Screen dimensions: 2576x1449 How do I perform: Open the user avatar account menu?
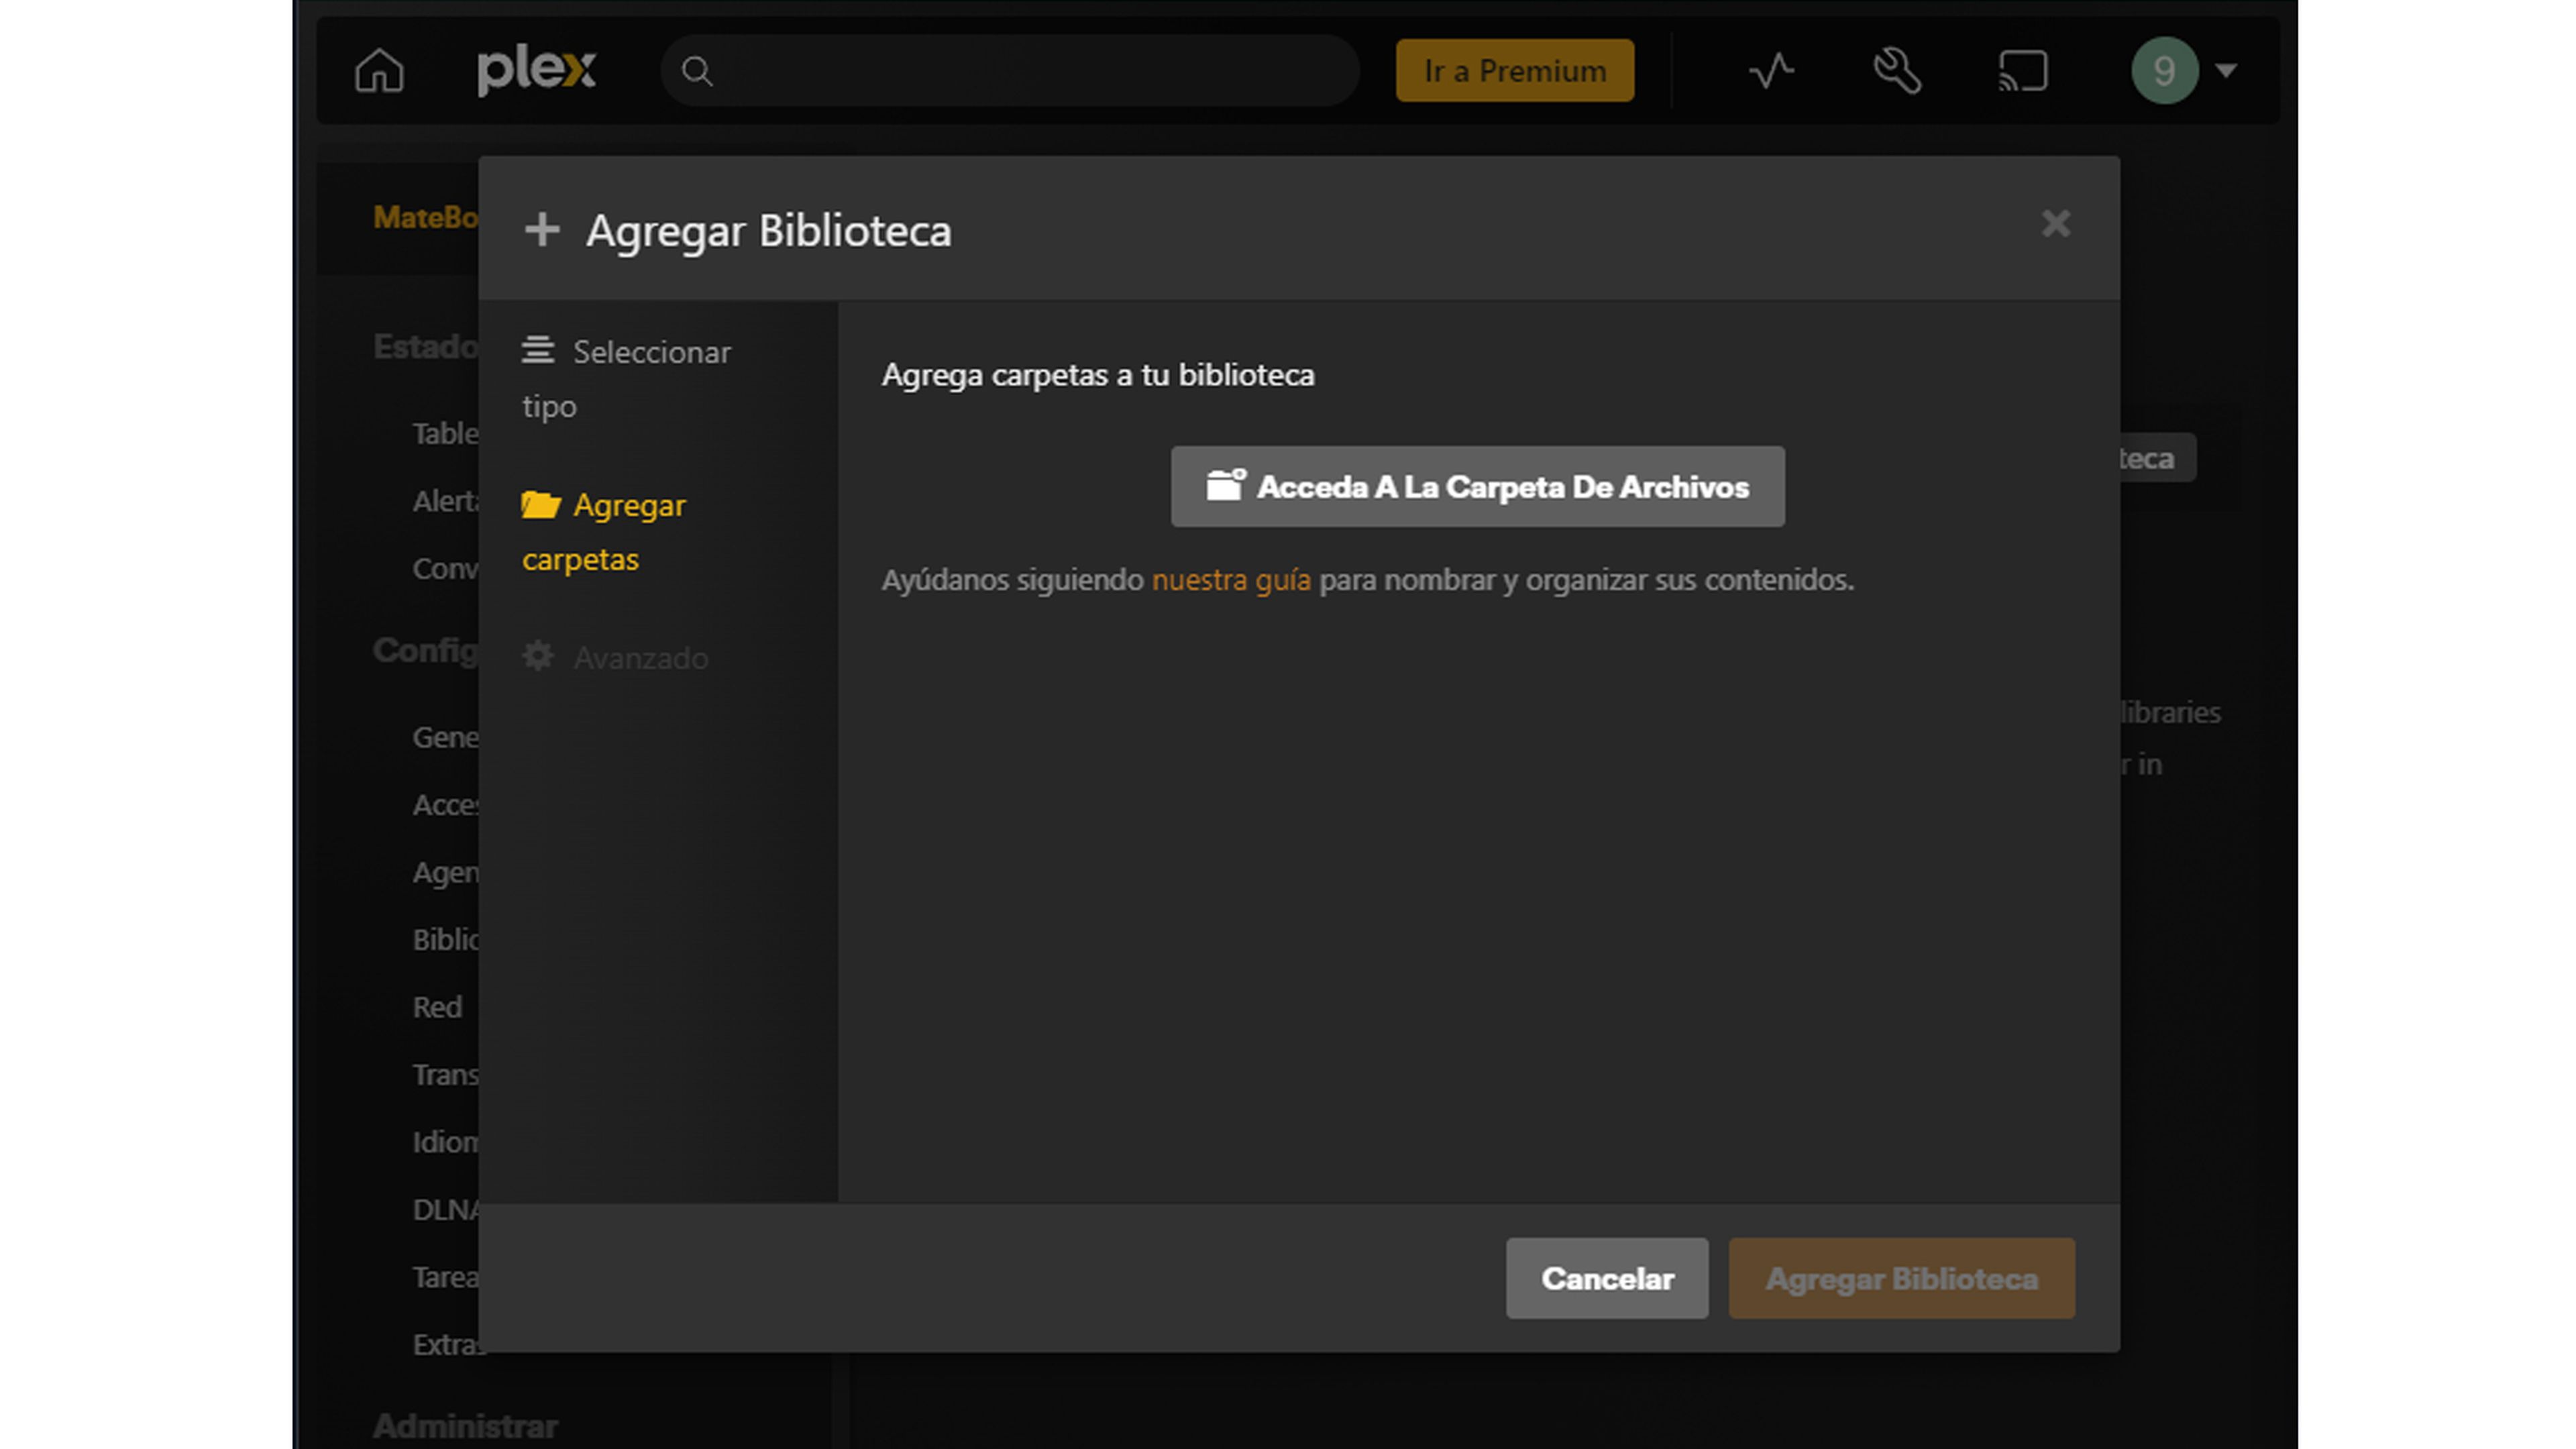point(2165,71)
